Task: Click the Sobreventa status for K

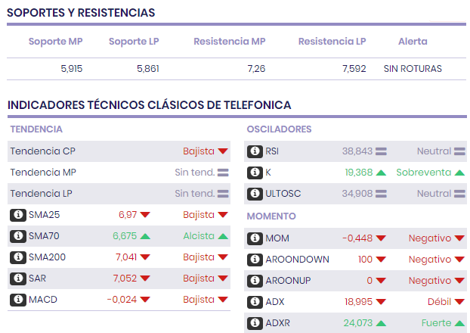Action: pyautogui.click(x=423, y=173)
